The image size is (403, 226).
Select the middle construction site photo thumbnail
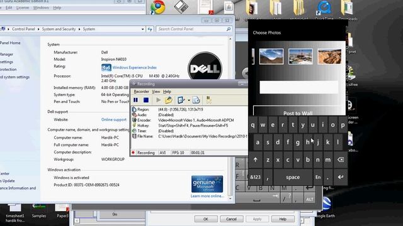300,56
